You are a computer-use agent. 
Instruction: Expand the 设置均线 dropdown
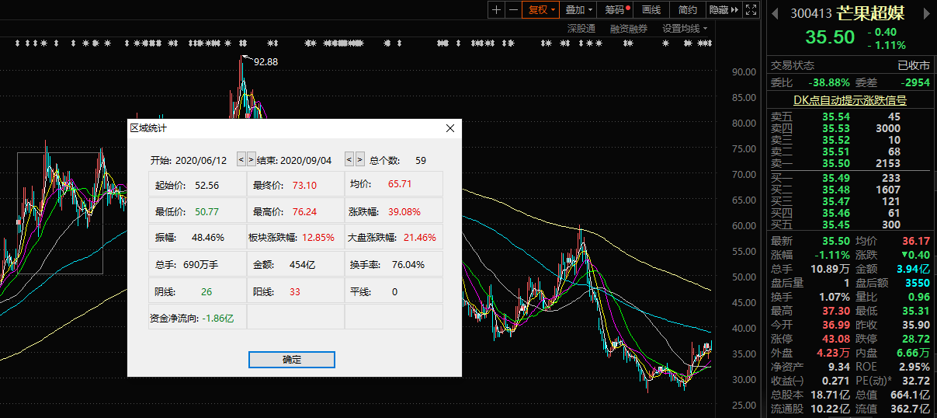[685, 29]
